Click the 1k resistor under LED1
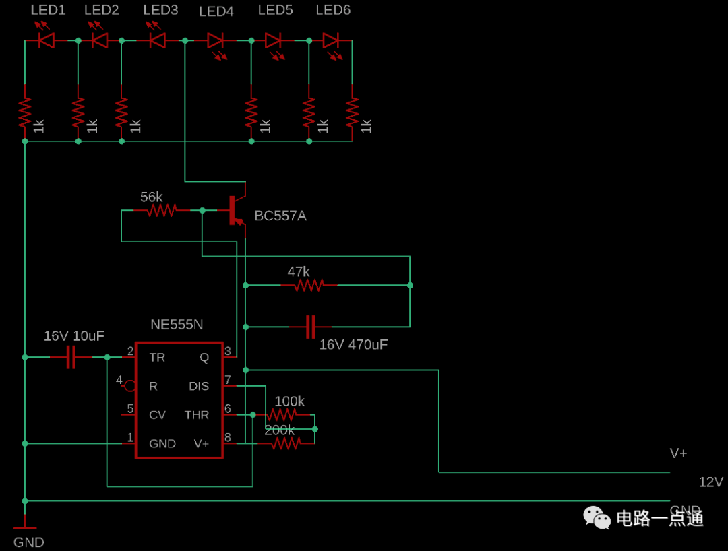The image size is (728, 551). pyautogui.click(x=25, y=112)
